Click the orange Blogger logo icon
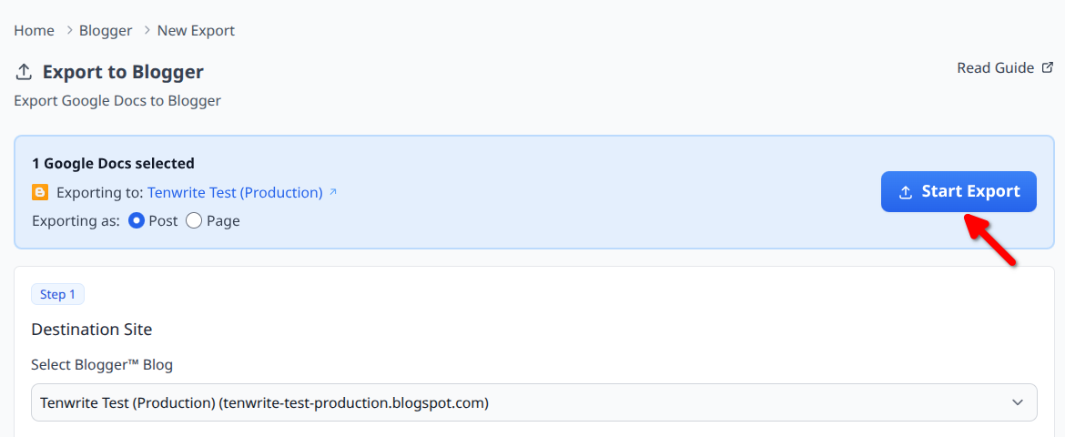Viewport: 1065px width, 437px height. [40, 192]
